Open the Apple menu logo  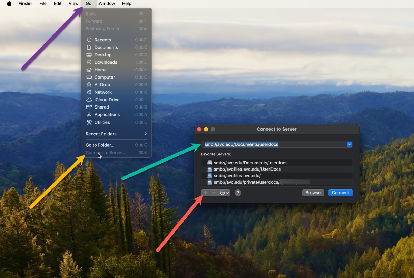[9, 4]
